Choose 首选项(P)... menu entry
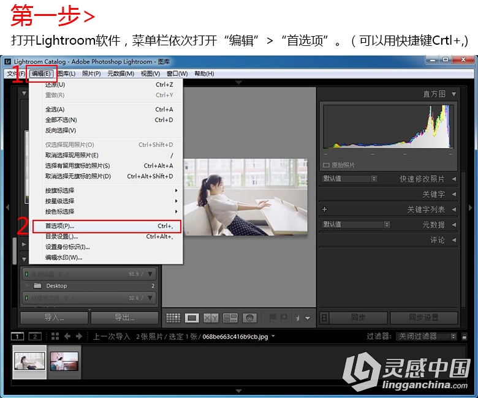Image resolution: width=478 pixels, height=398 pixels. point(107,226)
